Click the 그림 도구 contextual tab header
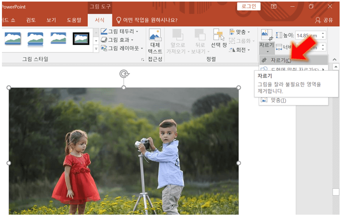The image size is (343, 217). pos(100,7)
